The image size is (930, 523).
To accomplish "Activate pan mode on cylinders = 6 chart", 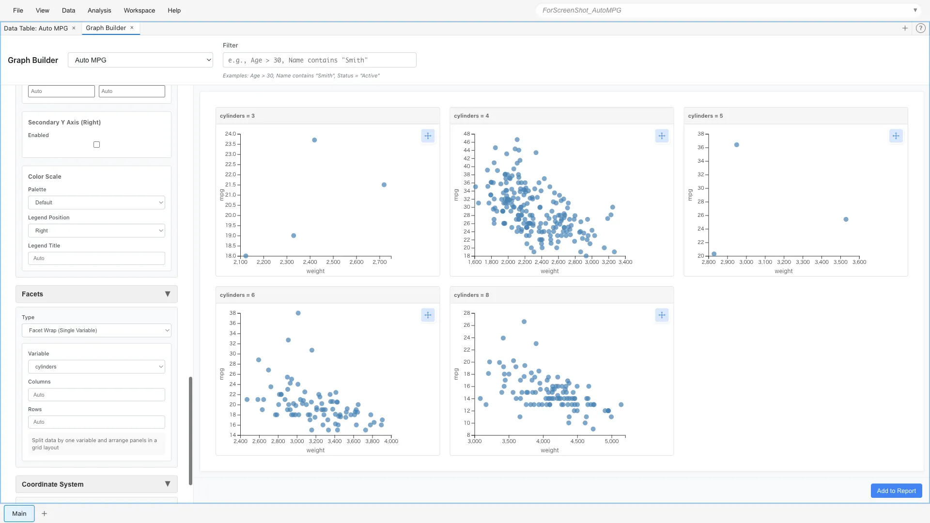I will click(x=428, y=315).
